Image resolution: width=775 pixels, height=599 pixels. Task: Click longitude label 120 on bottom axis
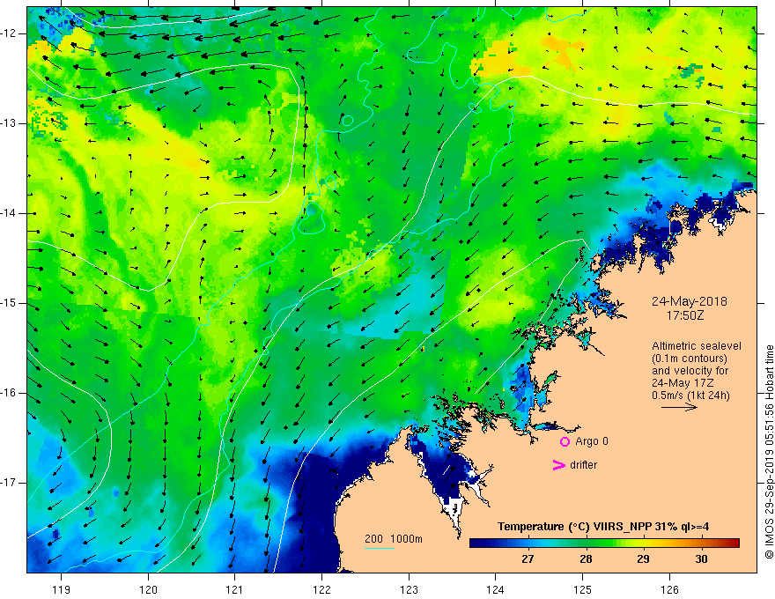pos(148,589)
